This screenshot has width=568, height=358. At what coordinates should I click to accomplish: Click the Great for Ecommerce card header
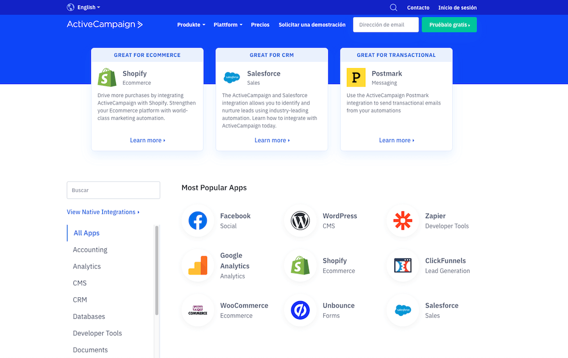pyautogui.click(x=148, y=55)
